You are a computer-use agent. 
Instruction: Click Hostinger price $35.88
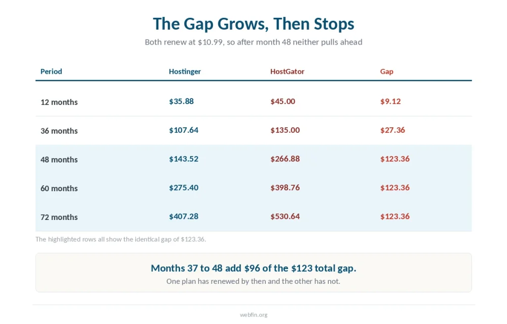pyautogui.click(x=181, y=101)
